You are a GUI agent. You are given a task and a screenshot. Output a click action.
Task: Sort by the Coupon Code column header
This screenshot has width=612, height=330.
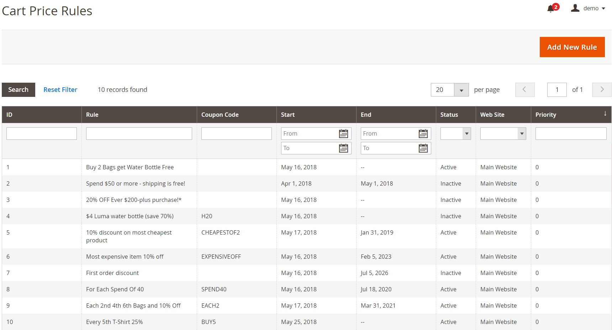point(237,115)
